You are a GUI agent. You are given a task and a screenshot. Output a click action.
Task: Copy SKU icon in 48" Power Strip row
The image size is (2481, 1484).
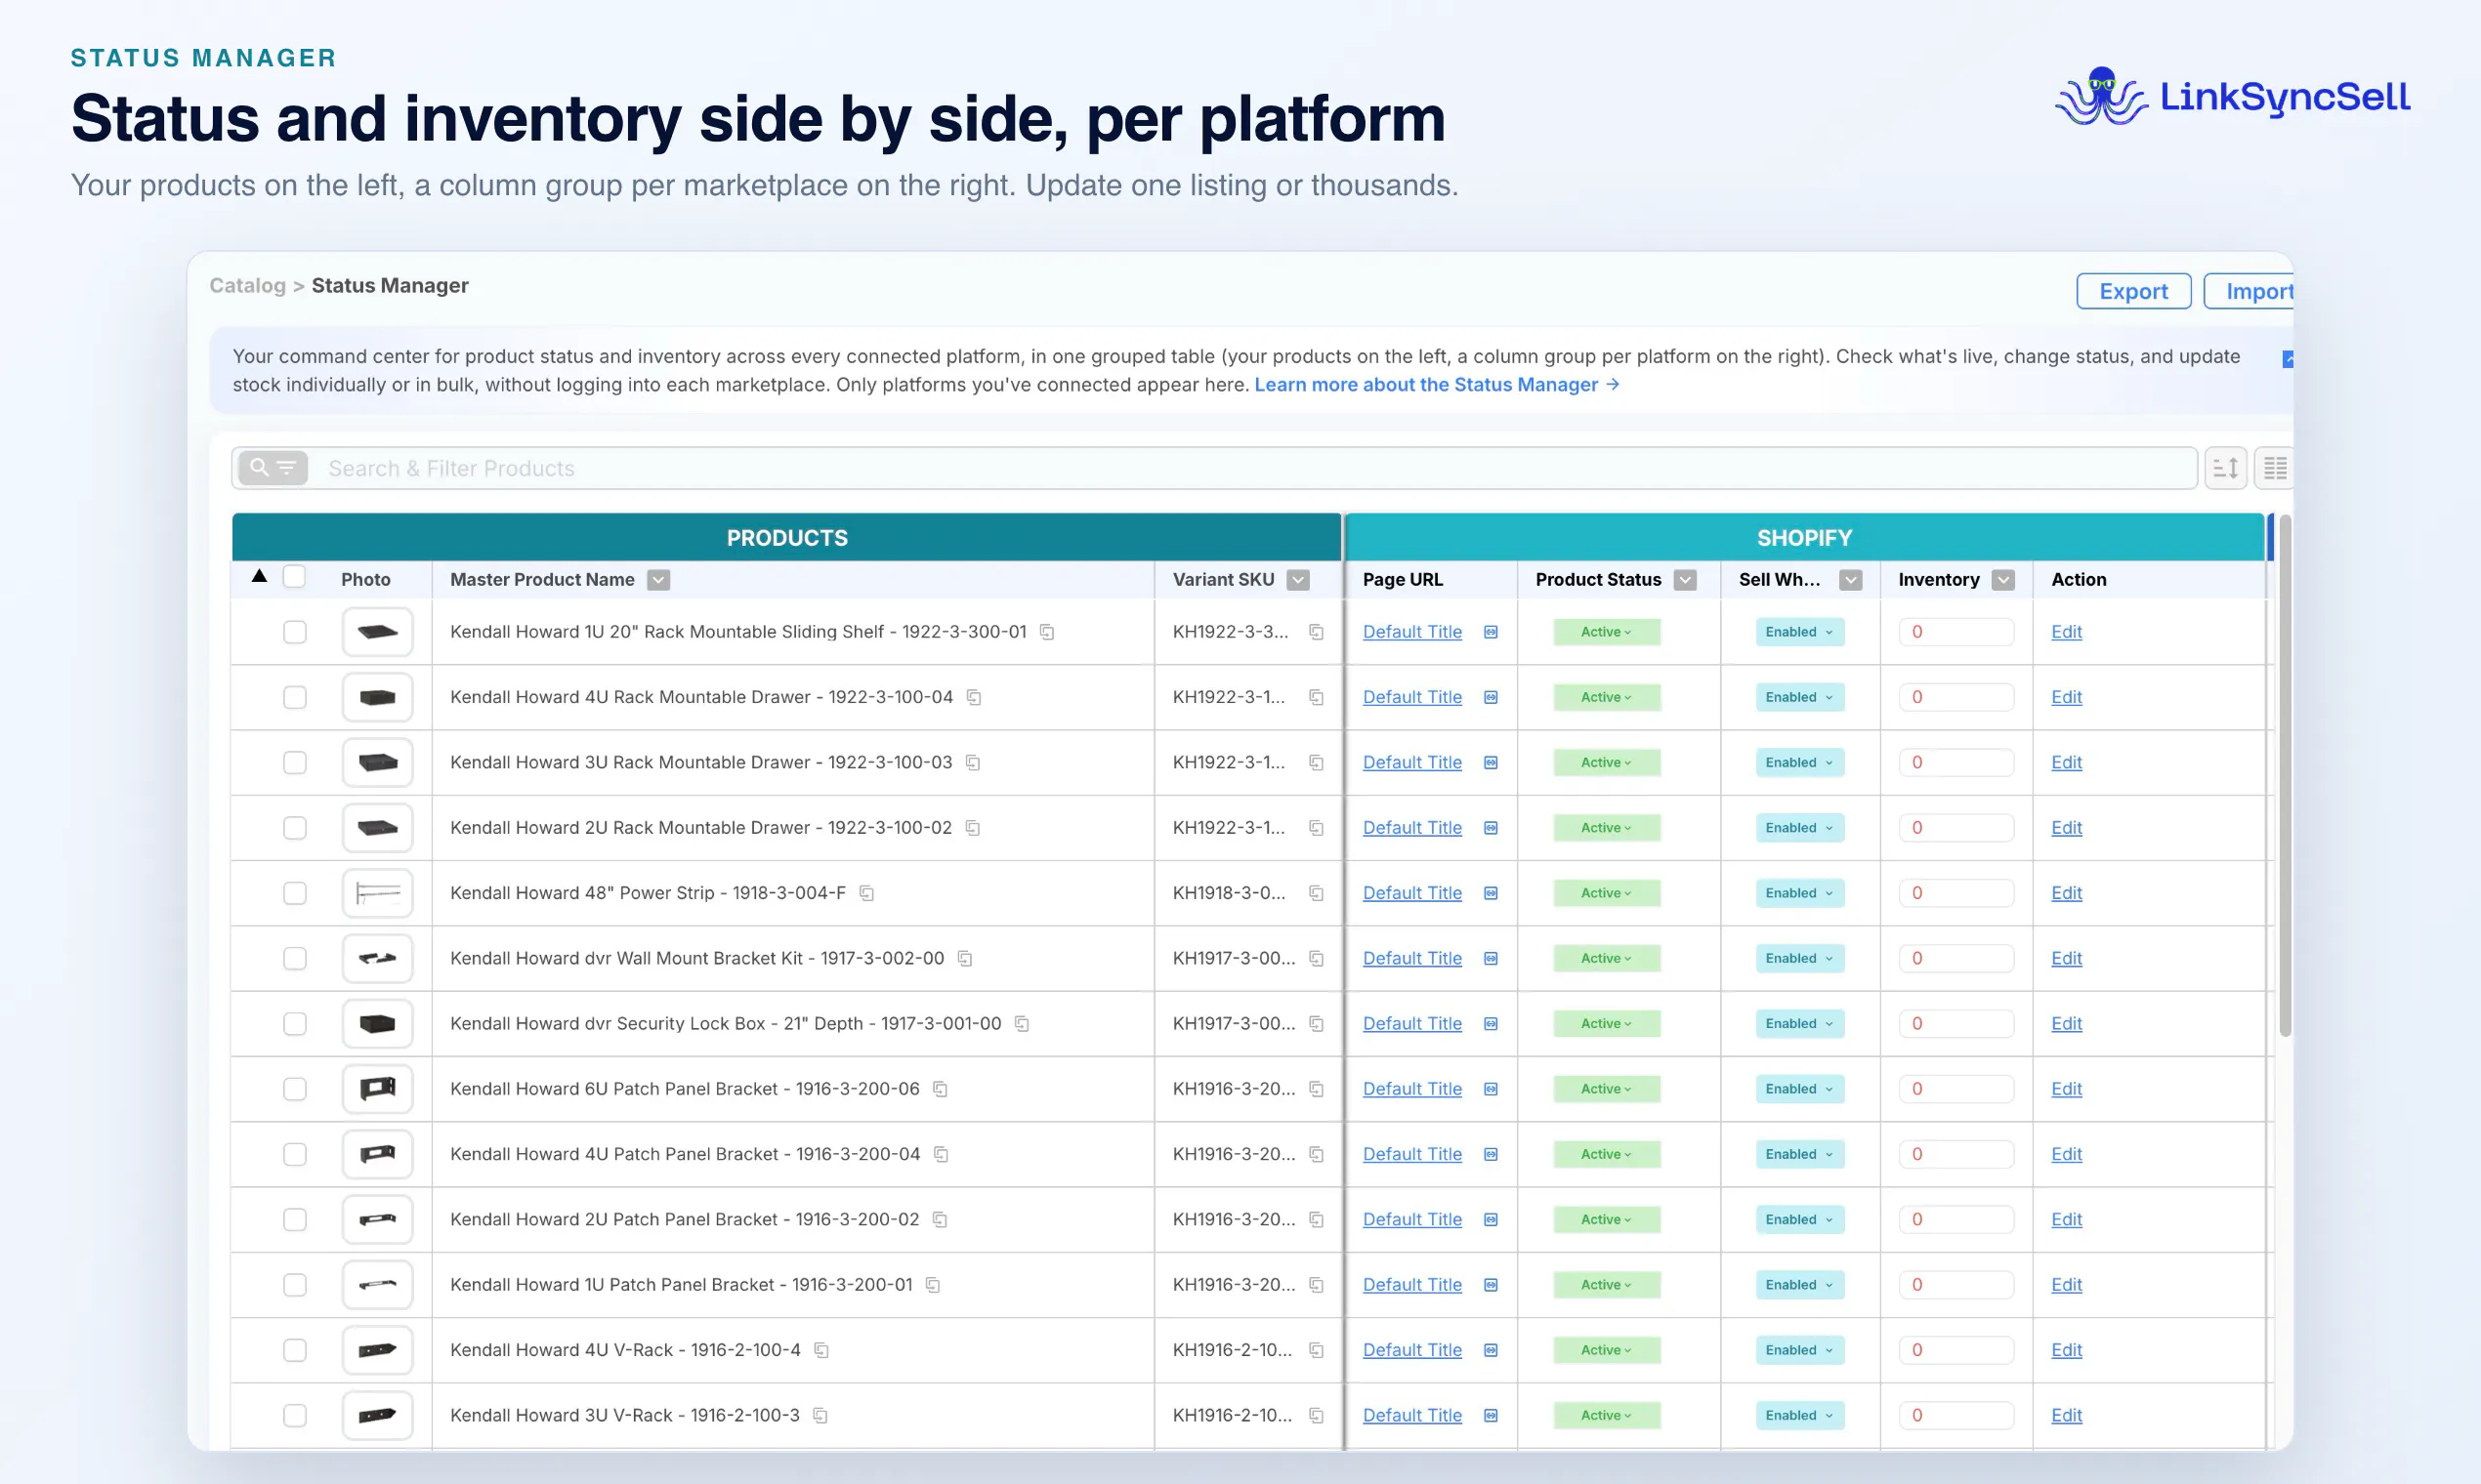1317,893
